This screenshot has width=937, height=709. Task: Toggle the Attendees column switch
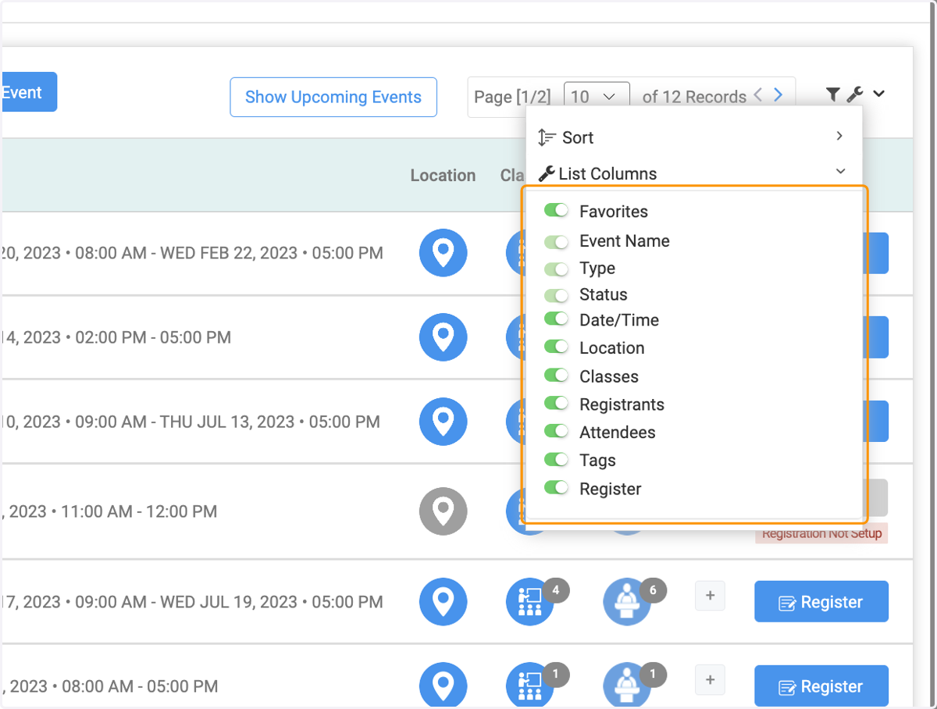pyautogui.click(x=557, y=431)
